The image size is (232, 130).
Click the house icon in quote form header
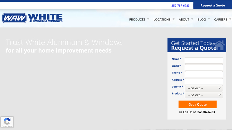[x=220, y=45]
